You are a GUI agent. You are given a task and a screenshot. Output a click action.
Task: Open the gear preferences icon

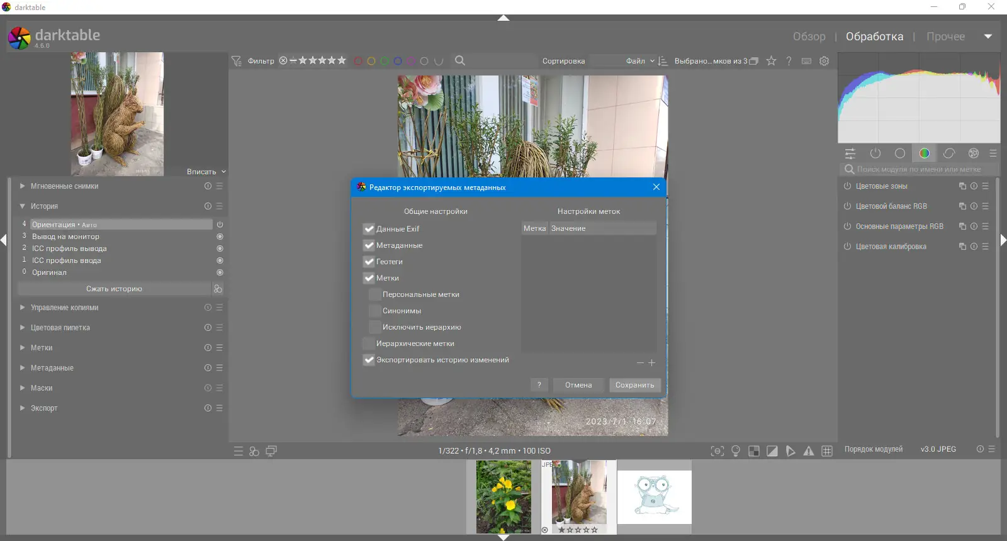pos(824,61)
